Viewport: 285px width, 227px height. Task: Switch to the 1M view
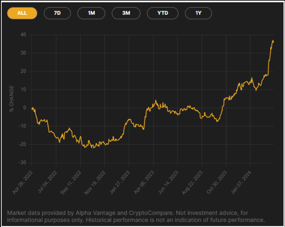(91, 13)
